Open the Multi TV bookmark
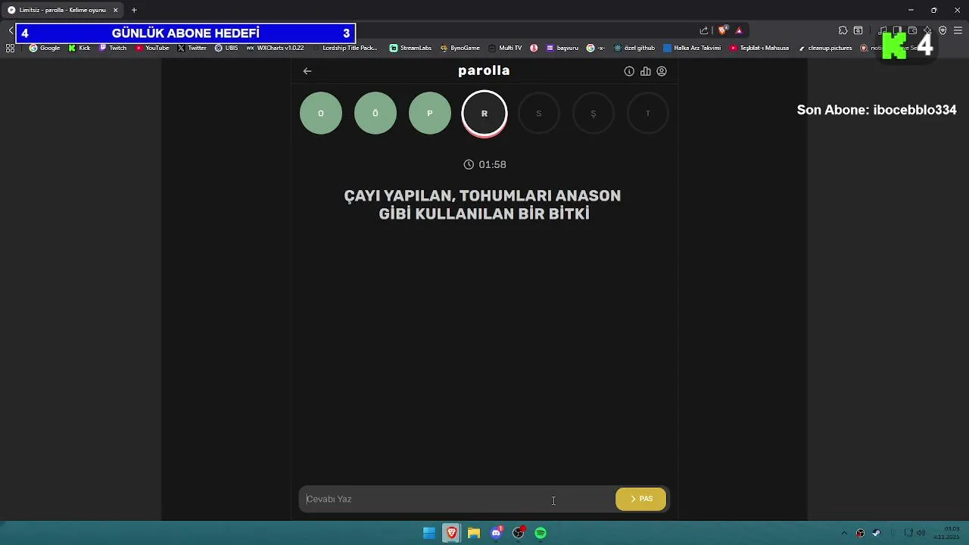 pos(505,48)
